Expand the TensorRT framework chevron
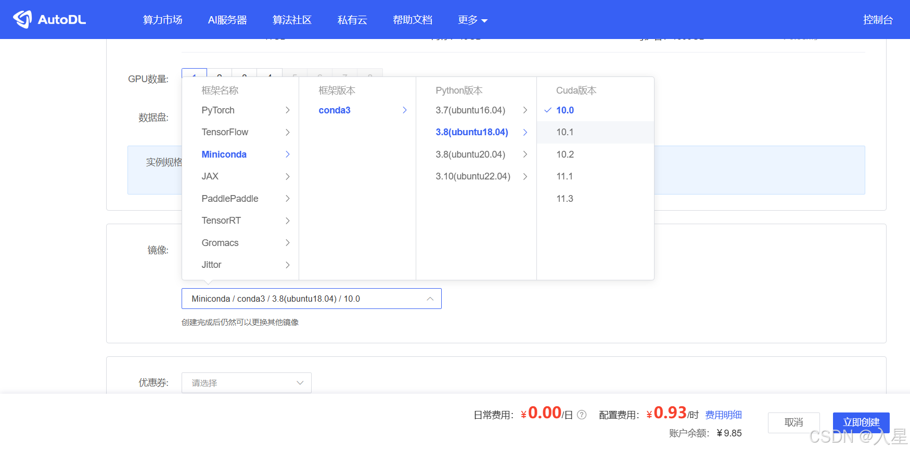This screenshot has width=910, height=452. (x=288, y=221)
